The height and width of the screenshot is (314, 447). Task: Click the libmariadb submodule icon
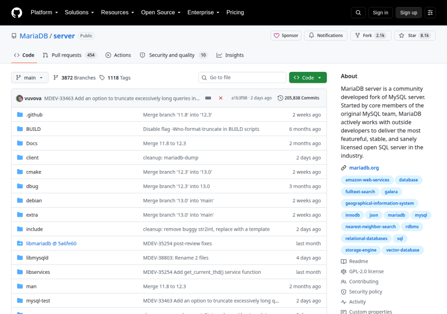click(x=20, y=243)
